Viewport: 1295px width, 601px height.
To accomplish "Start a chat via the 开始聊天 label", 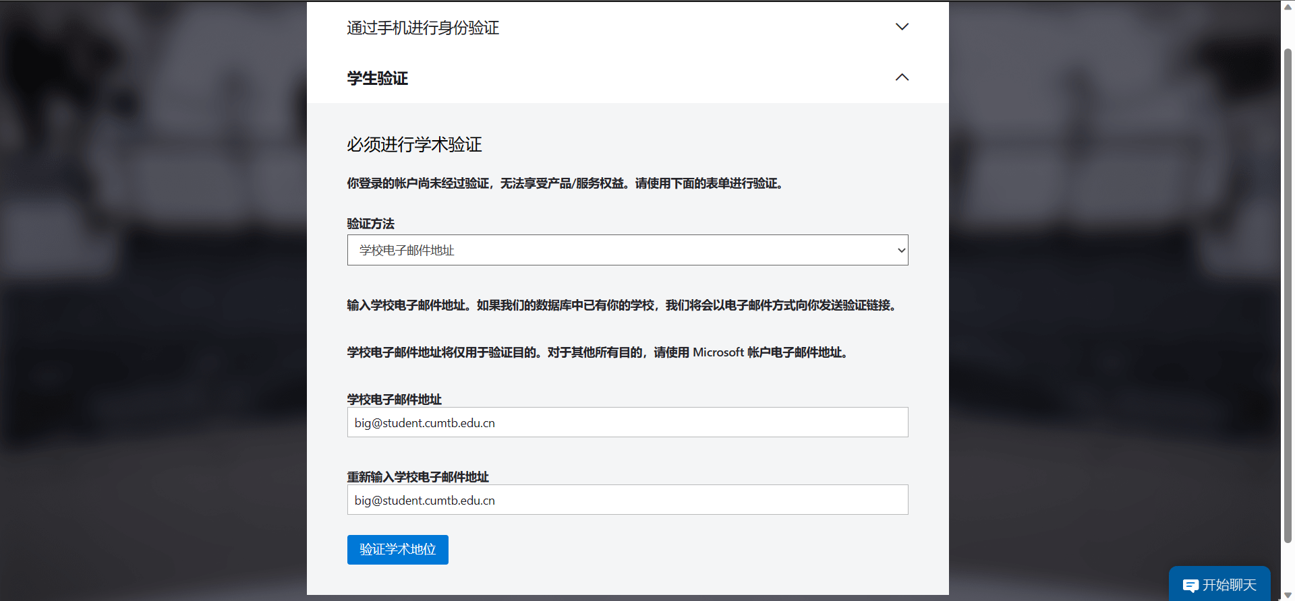I will [x=1229, y=585].
